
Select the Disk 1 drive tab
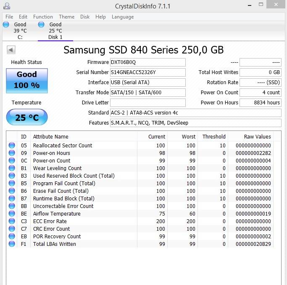55,31
